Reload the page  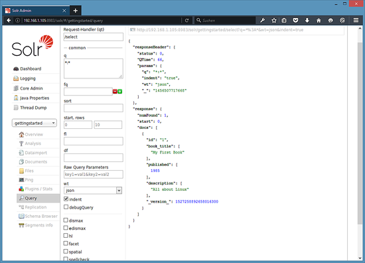pos(186,21)
